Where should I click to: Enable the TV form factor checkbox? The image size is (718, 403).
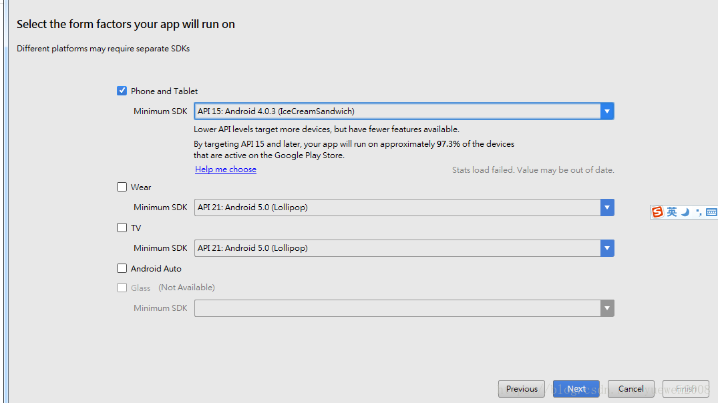[122, 228]
